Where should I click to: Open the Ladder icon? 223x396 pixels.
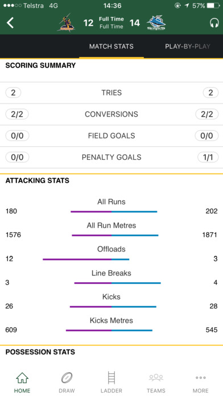[111, 378]
